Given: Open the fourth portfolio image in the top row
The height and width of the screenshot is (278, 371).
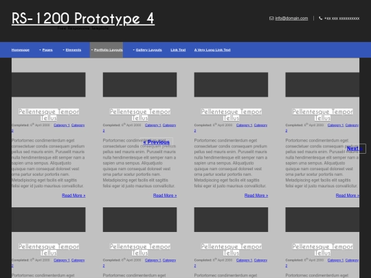Looking at the screenshot, I should [322, 84].
